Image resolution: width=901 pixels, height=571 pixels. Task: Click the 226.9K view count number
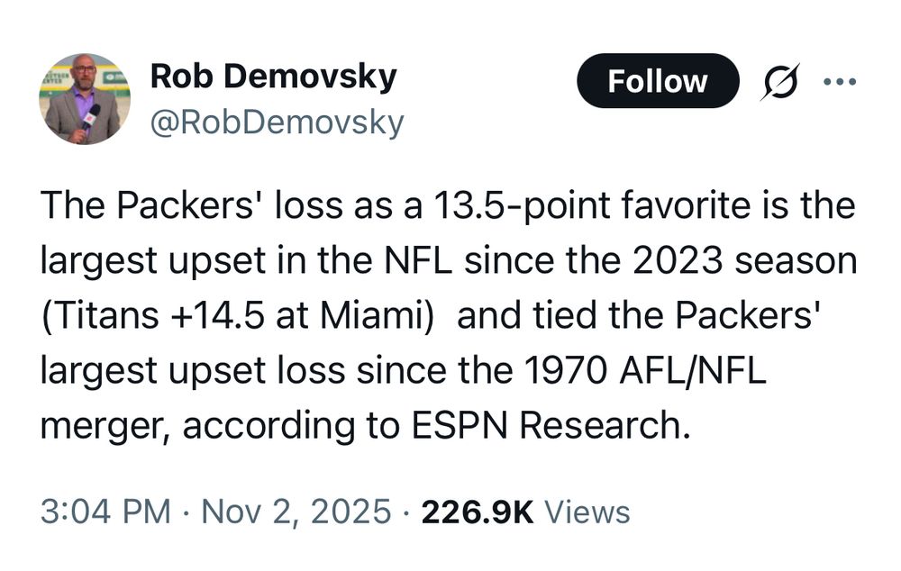click(x=478, y=512)
